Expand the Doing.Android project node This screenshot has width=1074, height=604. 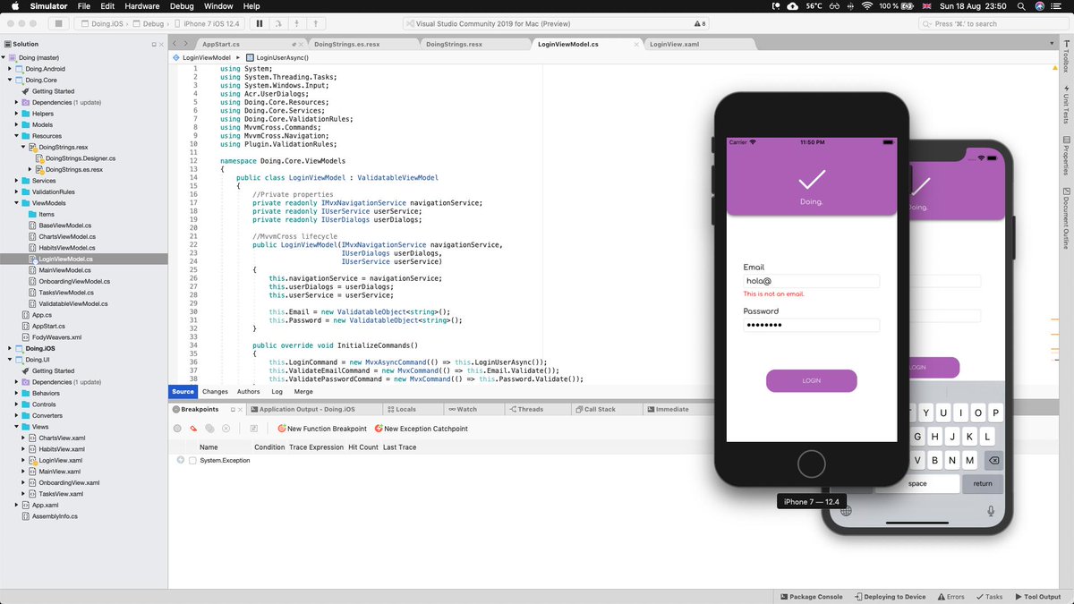[9, 68]
